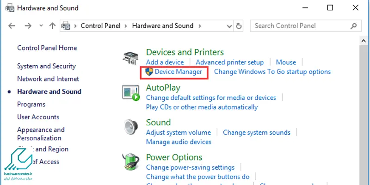Select Control Panel in the address breadcrumb

click(100, 26)
